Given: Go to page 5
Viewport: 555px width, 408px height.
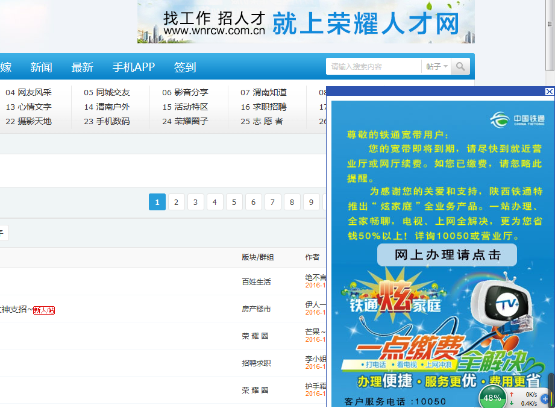Looking at the screenshot, I should pyautogui.click(x=234, y=202).
